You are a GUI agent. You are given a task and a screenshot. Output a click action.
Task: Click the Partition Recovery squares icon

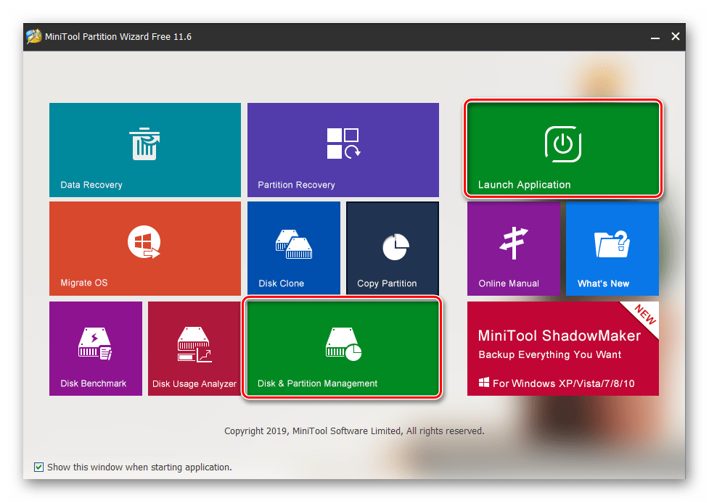(343, 143)
